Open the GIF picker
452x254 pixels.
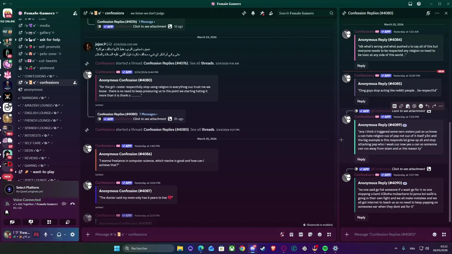[301, 234]
